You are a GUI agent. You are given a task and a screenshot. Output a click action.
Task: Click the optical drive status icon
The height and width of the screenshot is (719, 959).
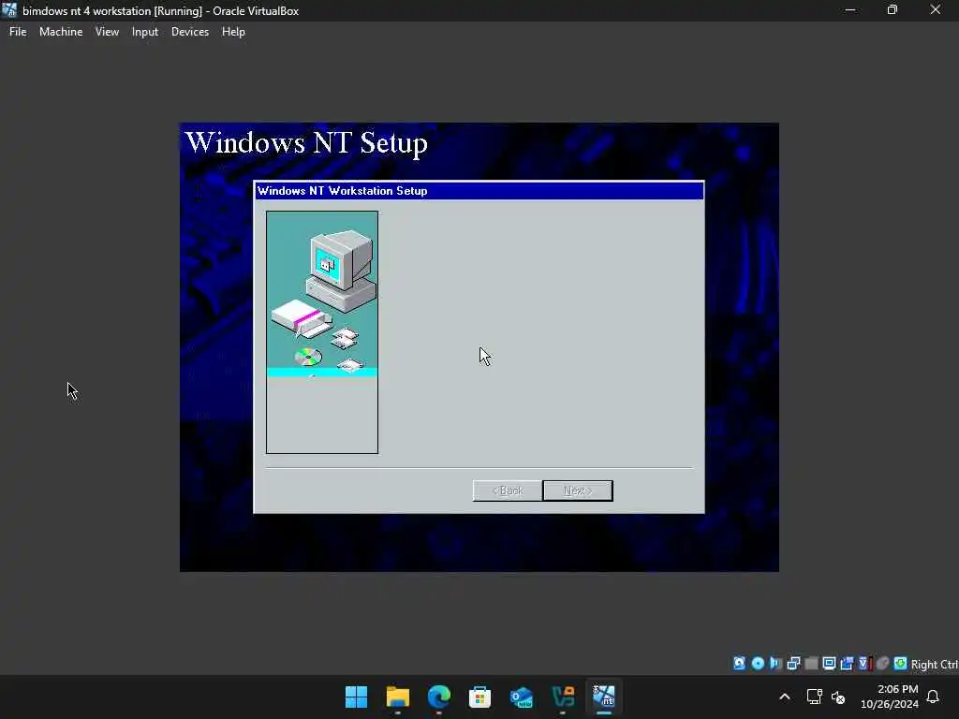pos(757,664)
